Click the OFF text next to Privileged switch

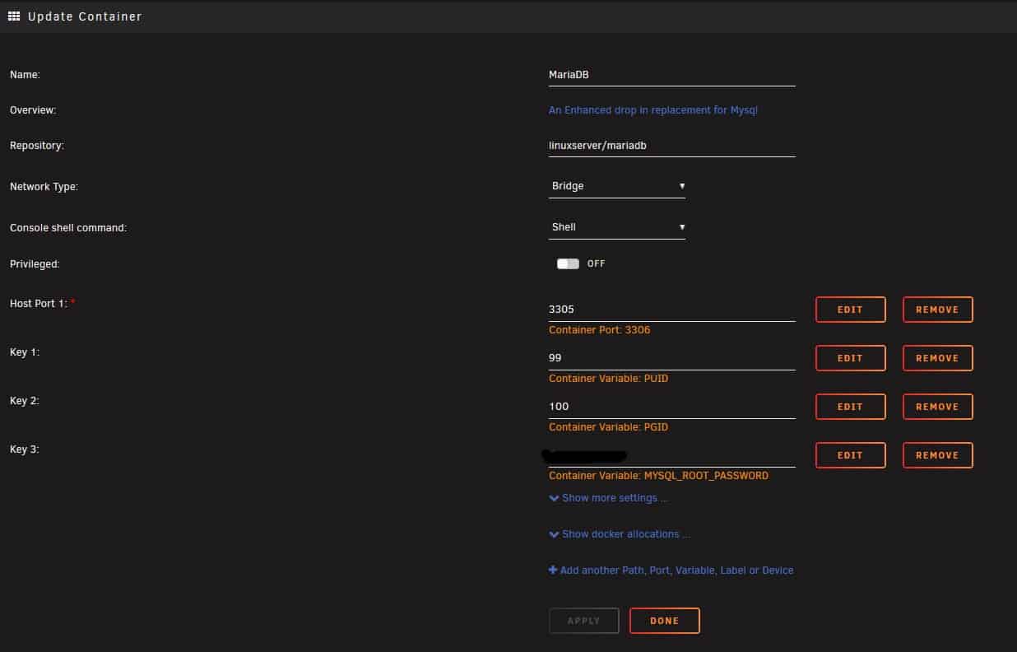point(596,264)
